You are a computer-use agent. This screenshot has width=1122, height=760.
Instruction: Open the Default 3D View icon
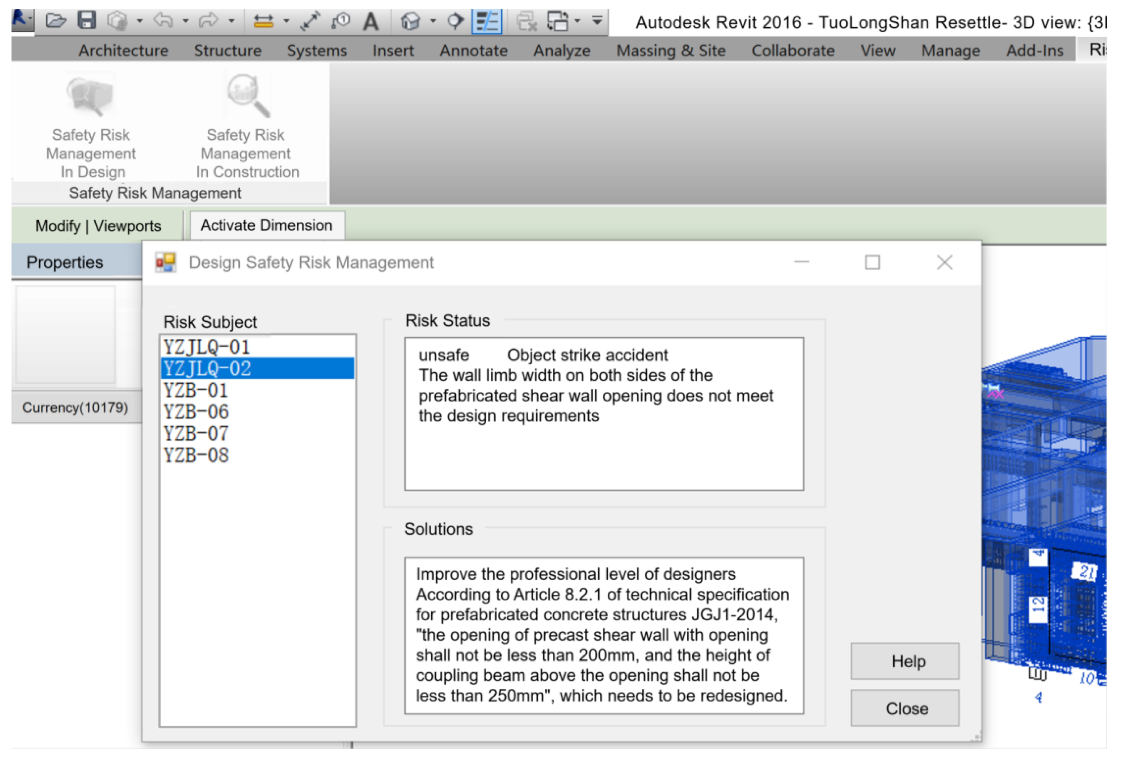[410, 21]
